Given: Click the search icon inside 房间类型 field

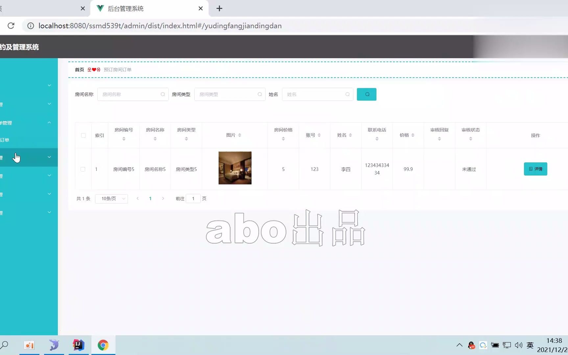Looking at the screenshot, I should [260, 94].
